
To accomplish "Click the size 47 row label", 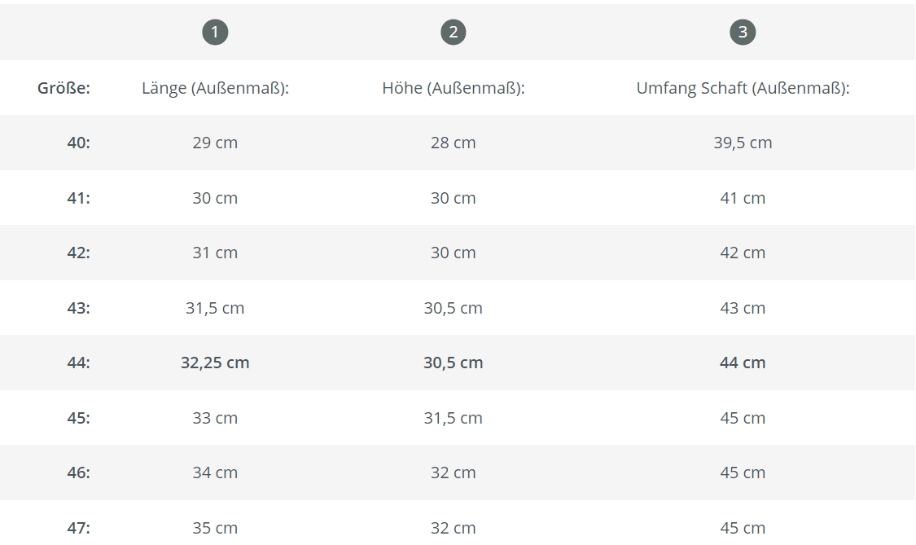I will click(x=78, y=528).
